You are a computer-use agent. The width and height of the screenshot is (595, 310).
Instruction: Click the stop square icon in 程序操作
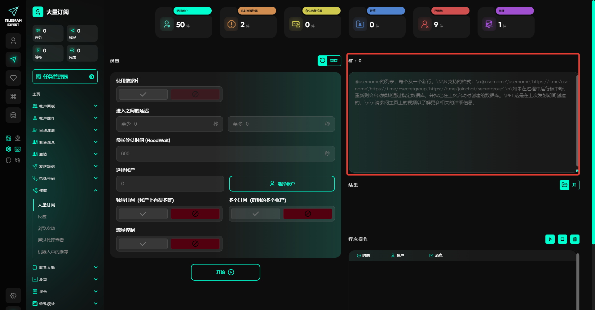pos(562,239)
